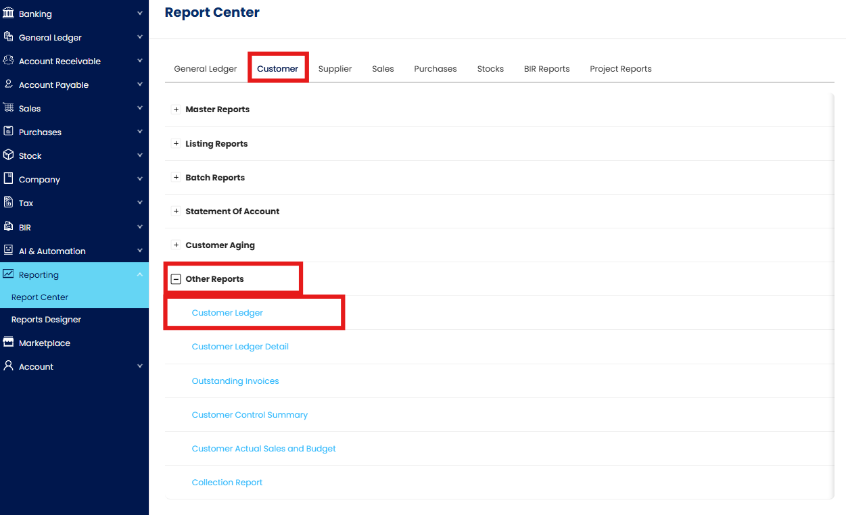Expand the Account sidebar chevron
This screenshot has height=515, width=846.
[x=139, y=366]
